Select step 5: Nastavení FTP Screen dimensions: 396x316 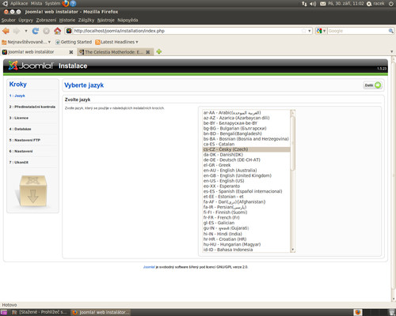click(25, 140)
